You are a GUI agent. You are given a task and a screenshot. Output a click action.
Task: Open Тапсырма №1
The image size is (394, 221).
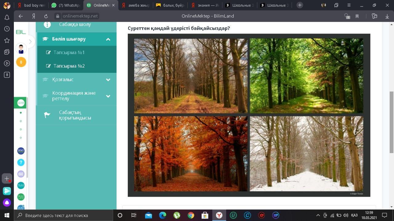(x=69, y=53)
